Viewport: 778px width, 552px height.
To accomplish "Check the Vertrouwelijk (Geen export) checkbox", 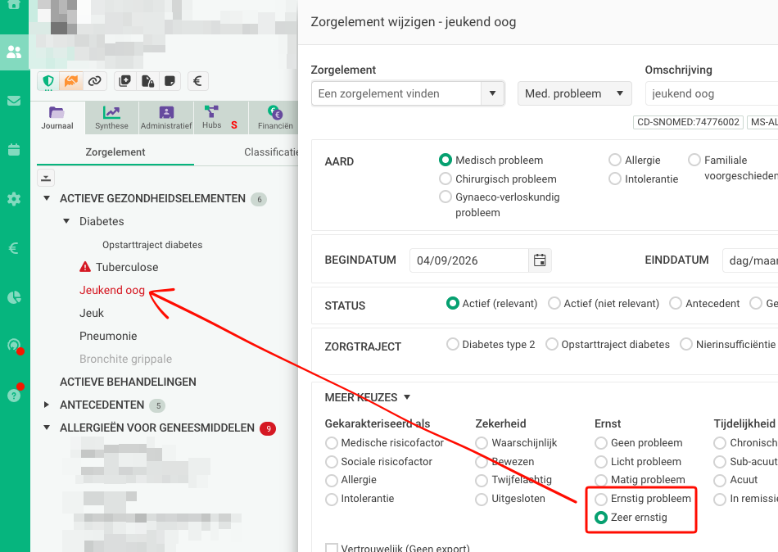I will tap(332, 548).
